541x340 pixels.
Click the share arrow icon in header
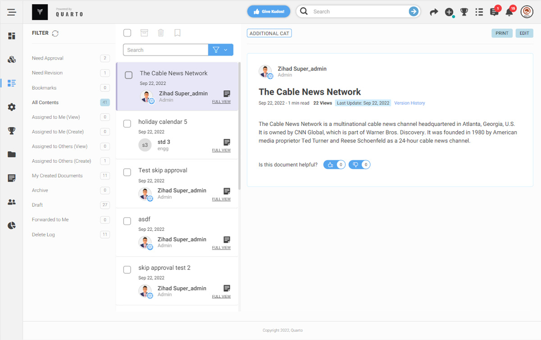434,12
